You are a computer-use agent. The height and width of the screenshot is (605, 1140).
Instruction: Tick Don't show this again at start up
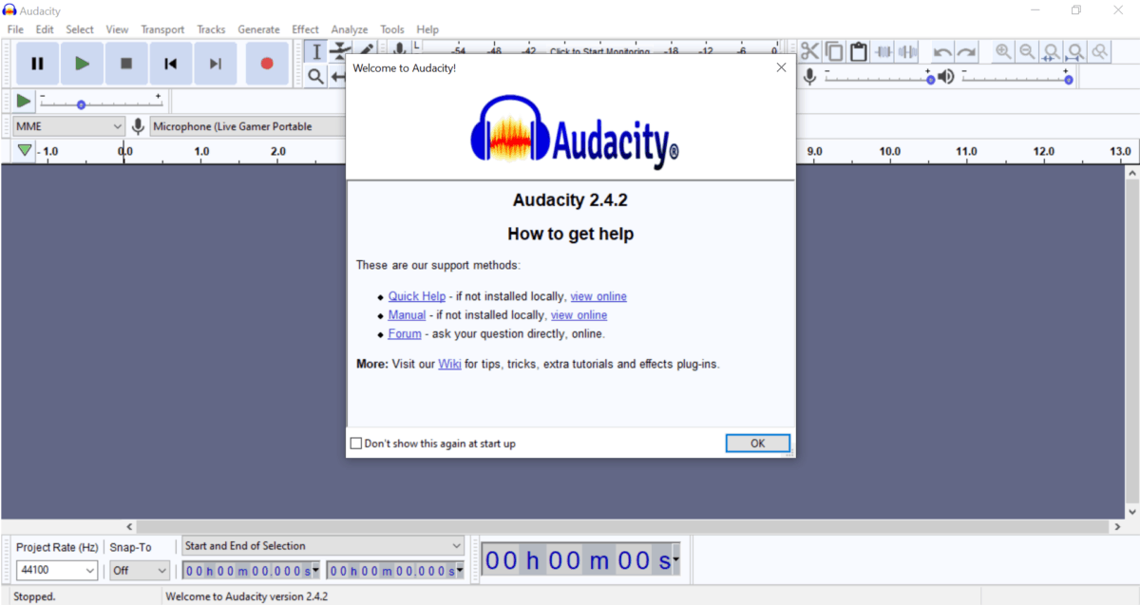tap(356, 444)
